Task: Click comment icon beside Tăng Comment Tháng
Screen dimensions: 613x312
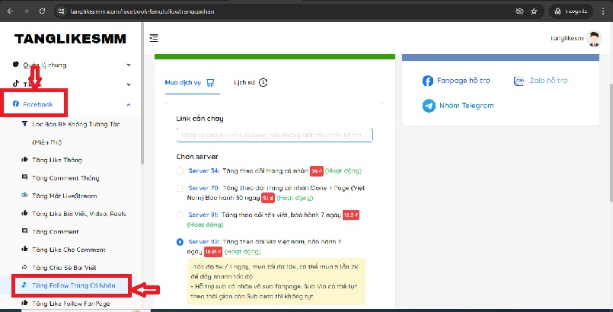Action: [24, 177]
